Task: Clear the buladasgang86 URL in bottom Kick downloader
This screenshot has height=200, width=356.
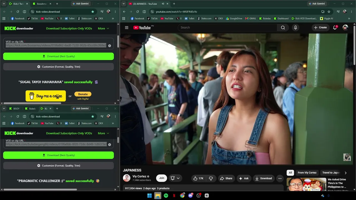Action: coord(110,144)
